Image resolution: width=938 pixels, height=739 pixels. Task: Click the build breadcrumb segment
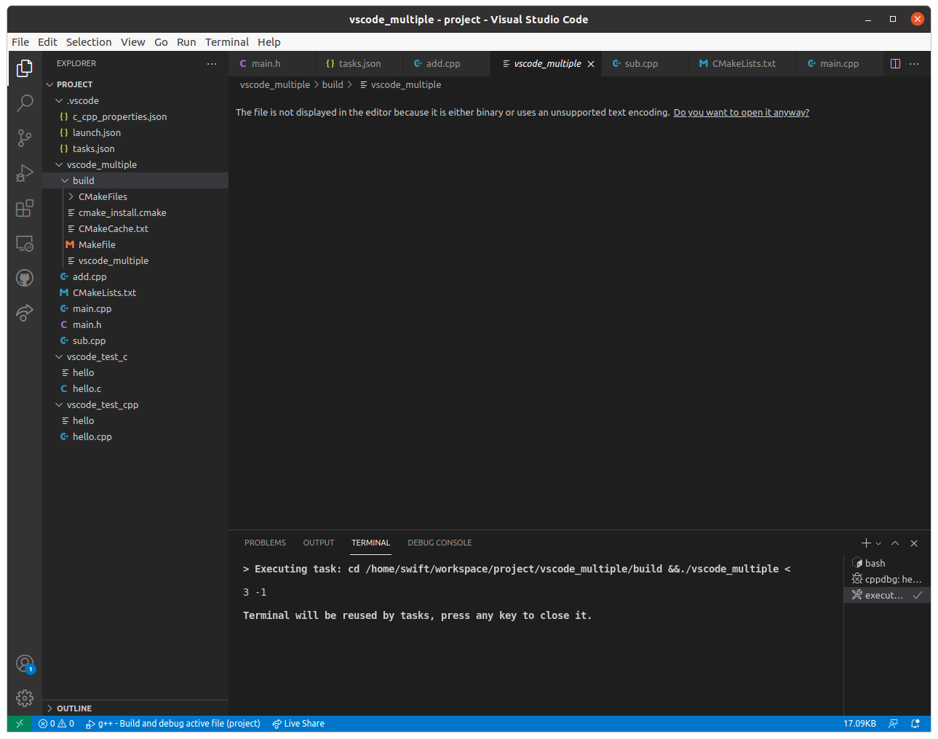coord(333,85)
